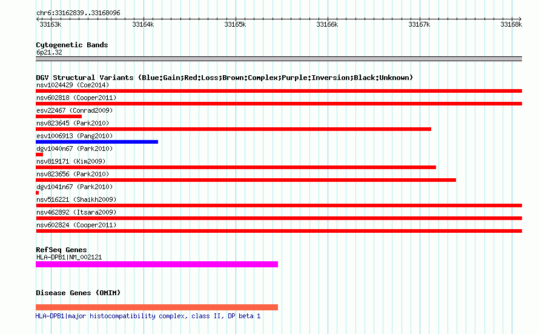Screen dimensions: 539x334
Task: Click the nsv823645 (Park2010) loss bar
Action: click(233, 129)
